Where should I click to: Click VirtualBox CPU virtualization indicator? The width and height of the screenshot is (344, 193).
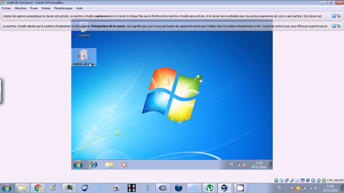(313, 180)
